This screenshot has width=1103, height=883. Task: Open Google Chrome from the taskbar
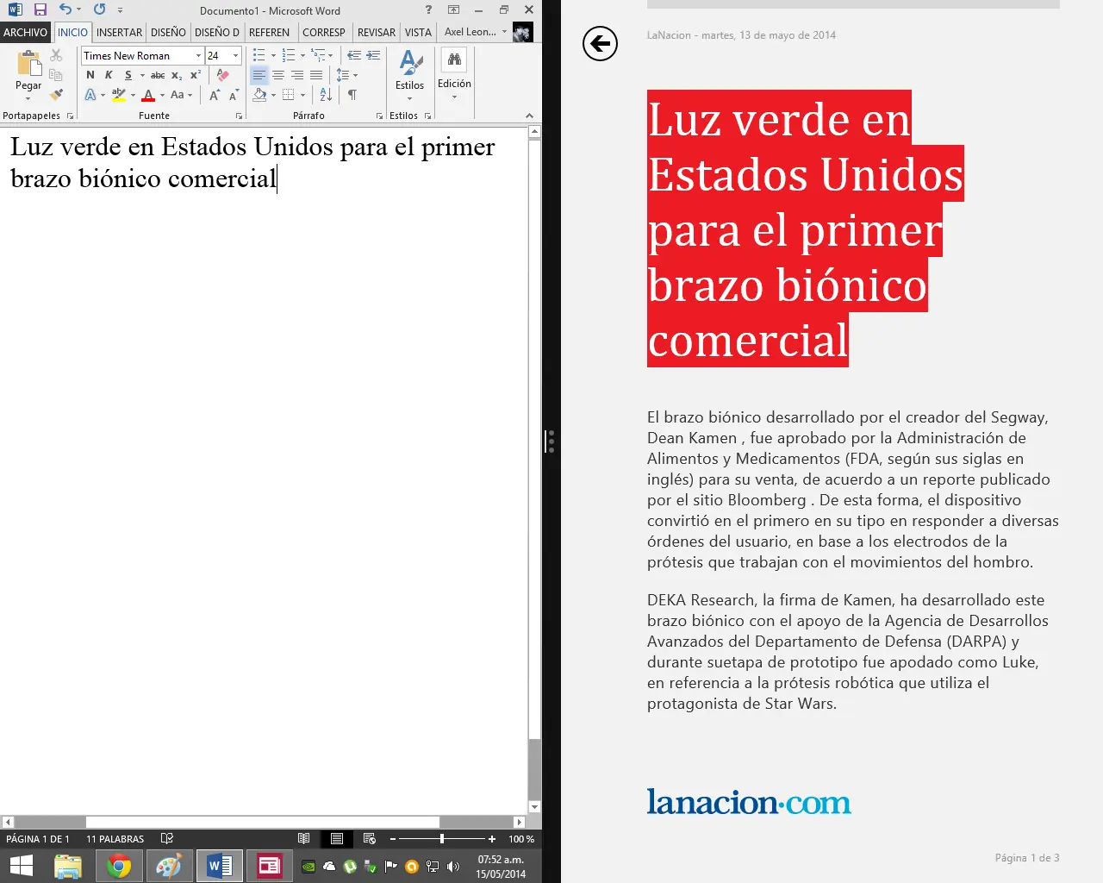119,866
